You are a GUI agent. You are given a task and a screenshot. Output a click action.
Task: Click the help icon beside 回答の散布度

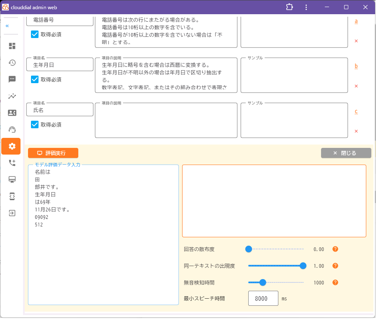pyautogui.click(x=335, y=249)
